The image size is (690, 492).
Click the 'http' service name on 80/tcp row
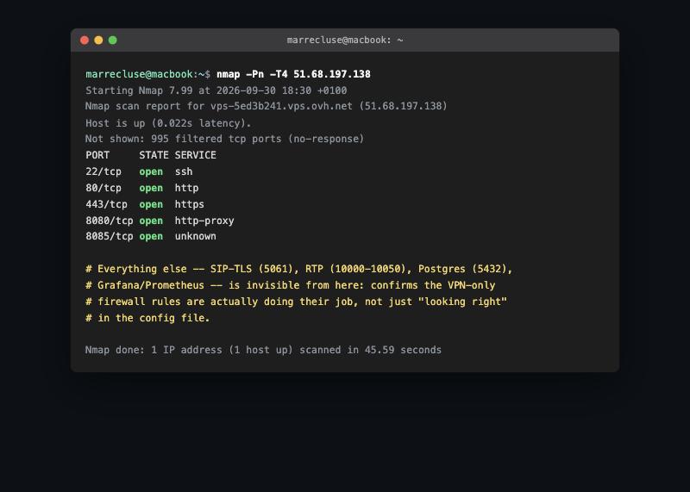tap(186, 188)
